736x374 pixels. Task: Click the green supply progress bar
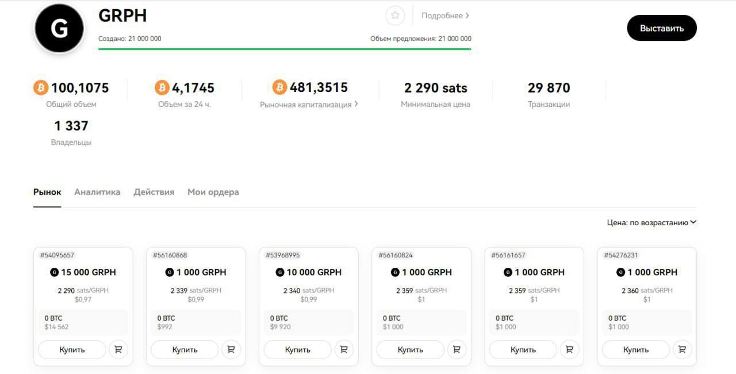point(285,49)
